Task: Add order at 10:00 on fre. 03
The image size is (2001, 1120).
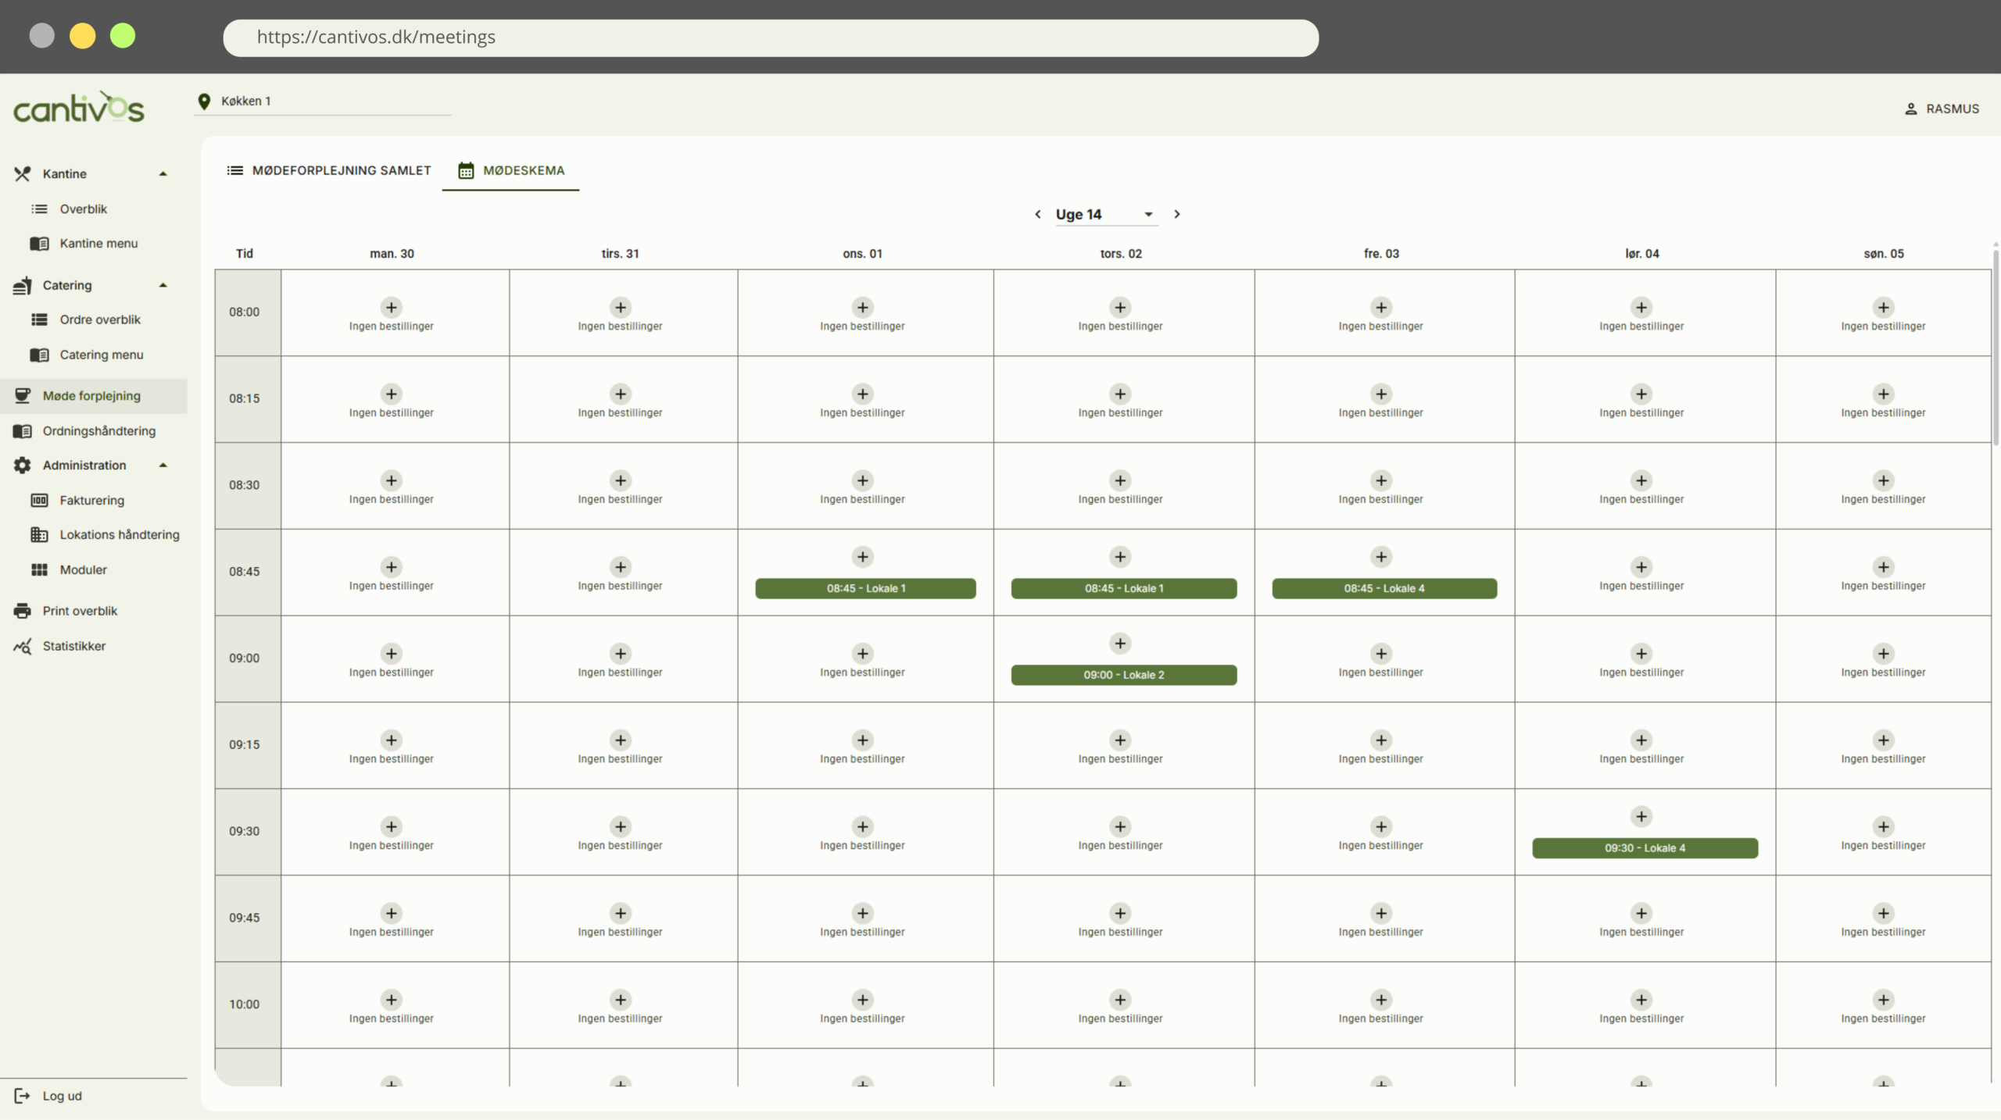Action: [1381, 1000]
